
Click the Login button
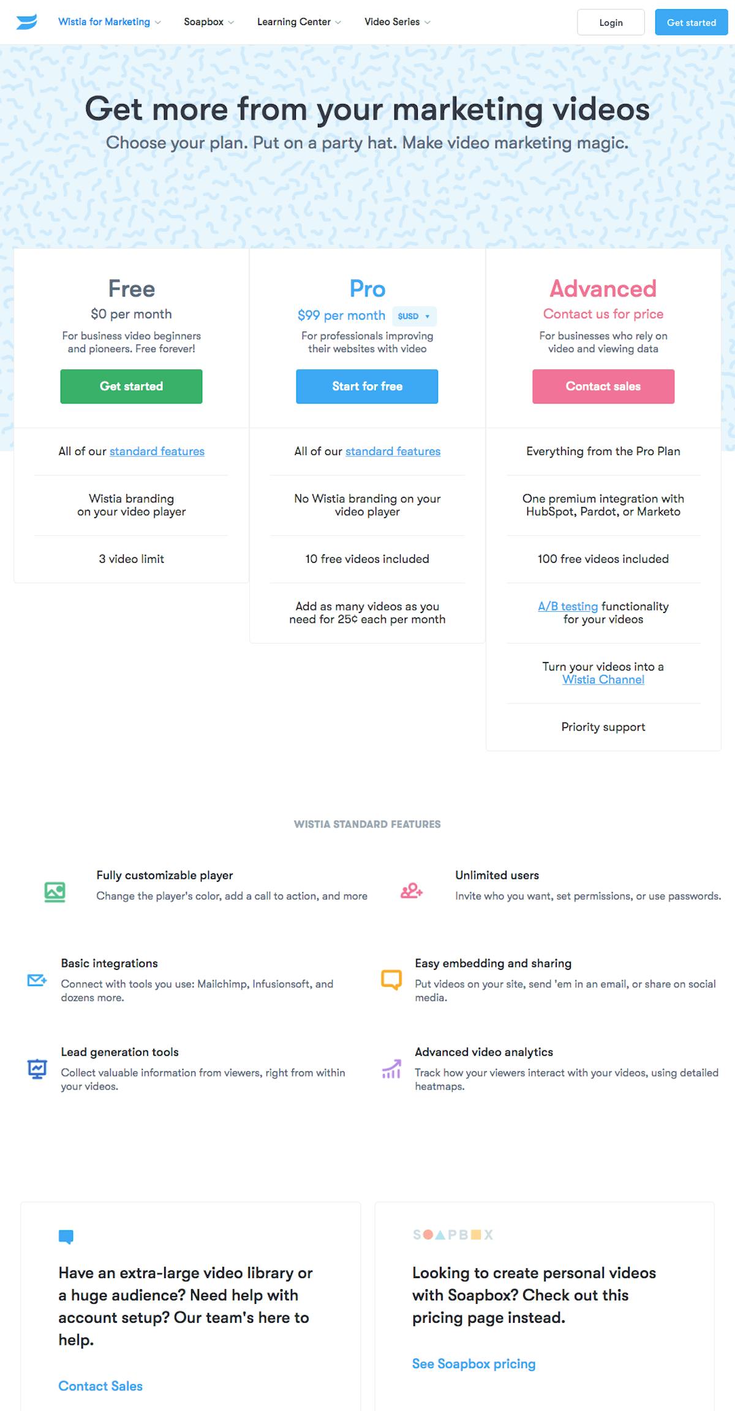pyautogui.click(x=611, y=22)
